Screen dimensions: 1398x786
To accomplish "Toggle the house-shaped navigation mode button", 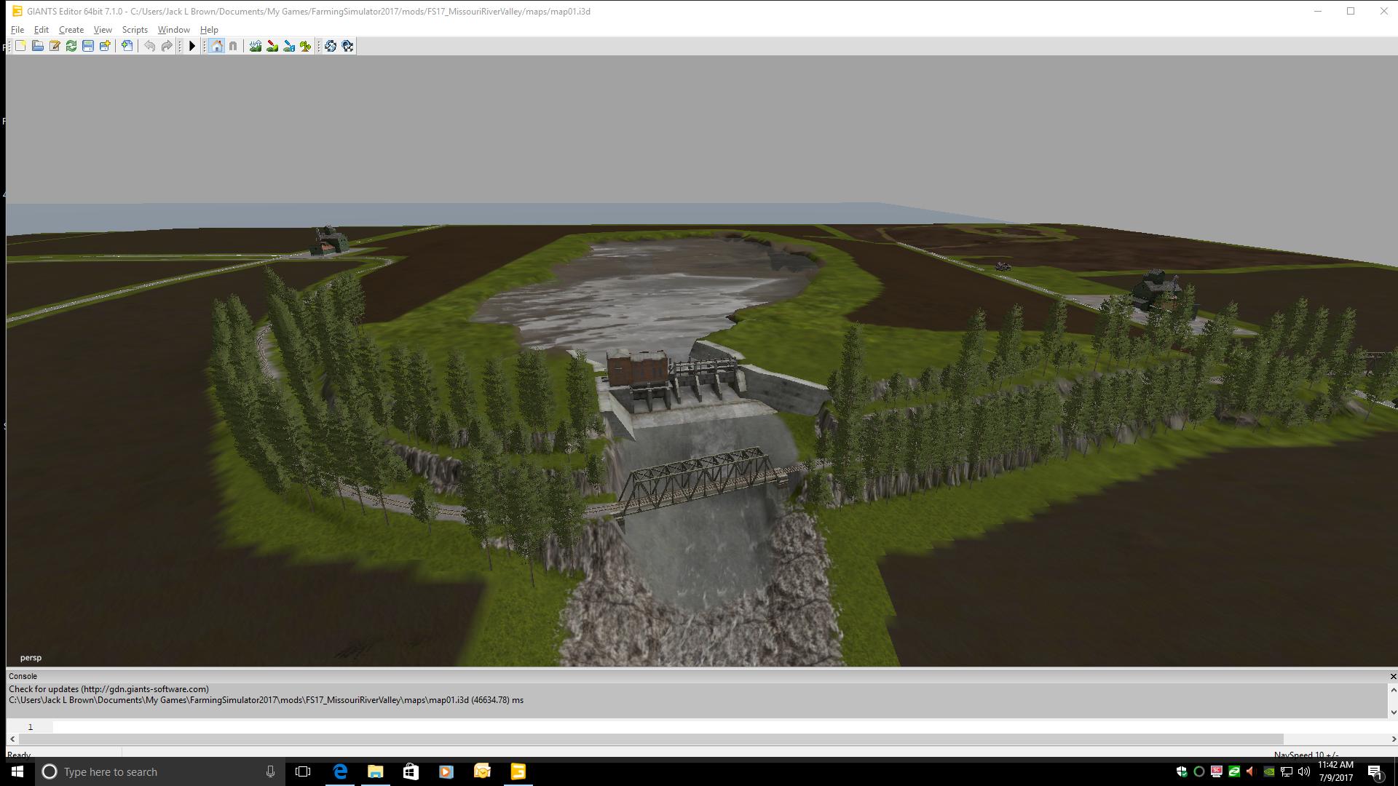I will click(216, 46).
